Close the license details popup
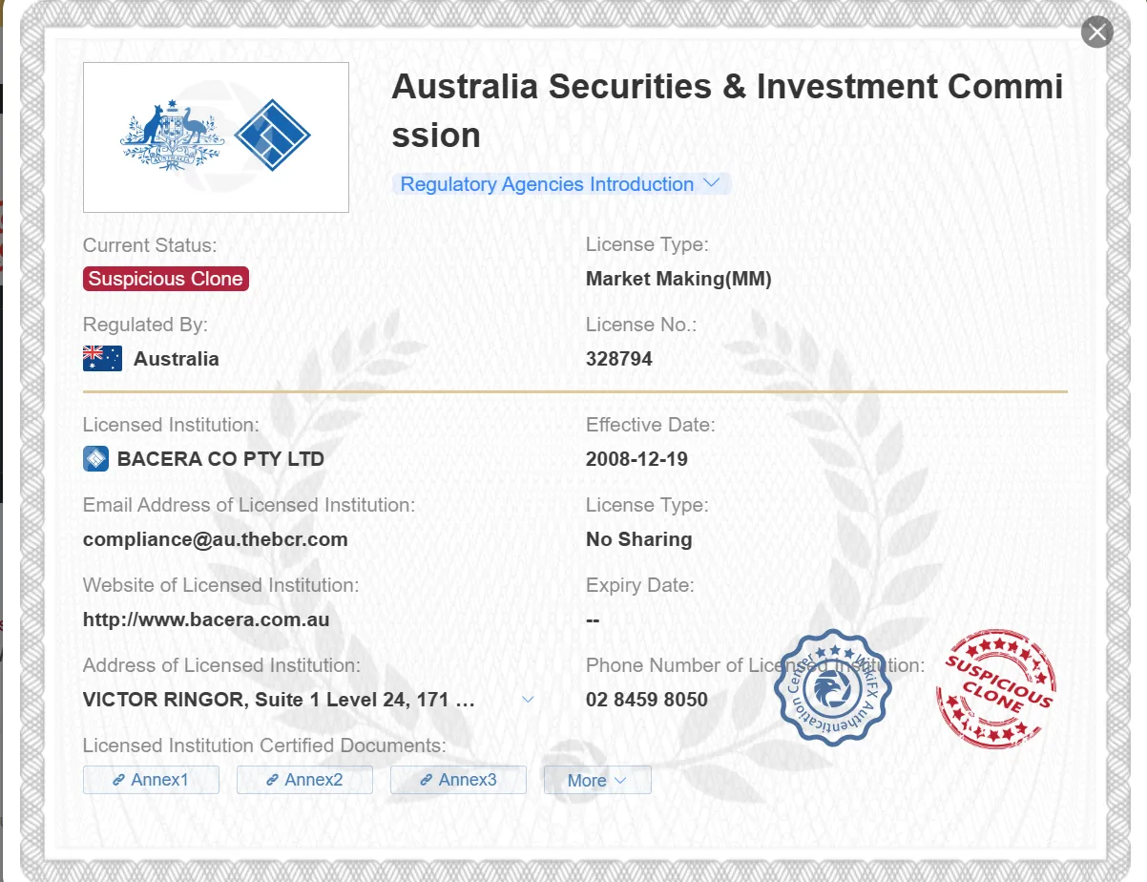Screen dimensions: 1147x882 [x=1097, y=31]
